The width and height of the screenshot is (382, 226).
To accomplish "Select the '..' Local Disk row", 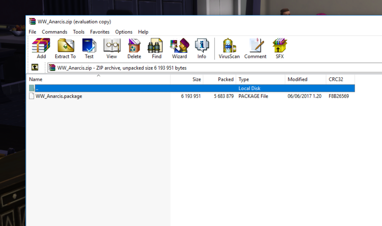I will (x=192, y=88).
